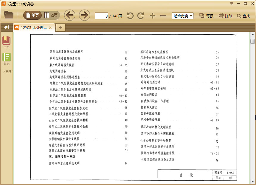Open the 适合宽度 zoom dropdown
The width and height of the screenshot is (256, 185).
[x=183, y=16]
